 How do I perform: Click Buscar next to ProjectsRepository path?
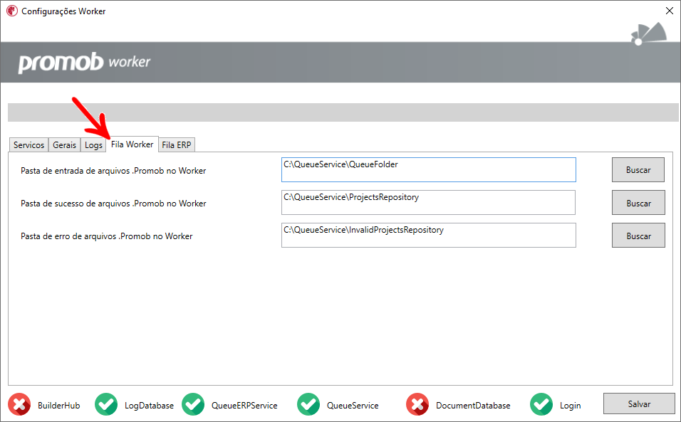pyautogui.click(x=638, y=203)
